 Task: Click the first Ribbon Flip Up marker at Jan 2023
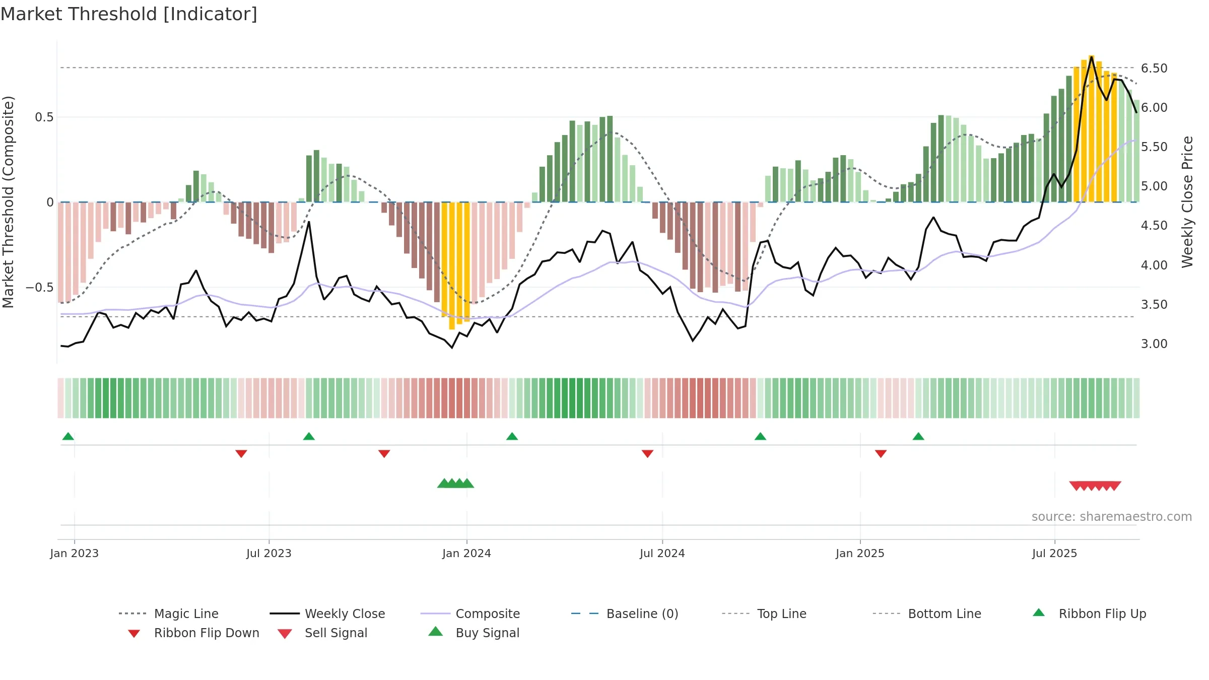[68, 436]
